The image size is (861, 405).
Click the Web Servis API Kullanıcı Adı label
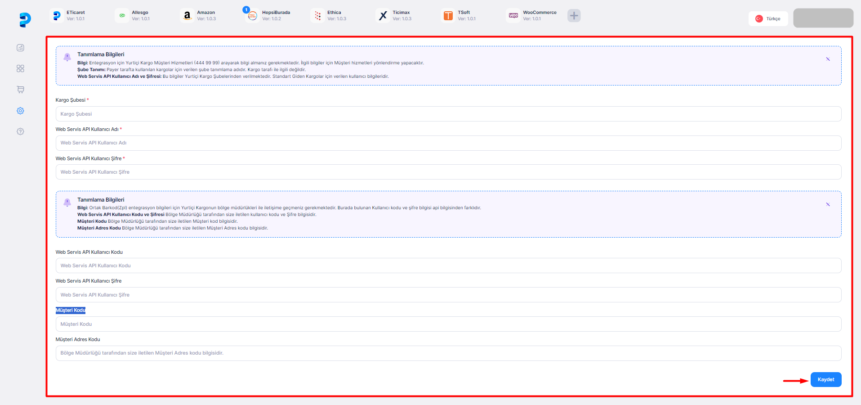(87, 129)
